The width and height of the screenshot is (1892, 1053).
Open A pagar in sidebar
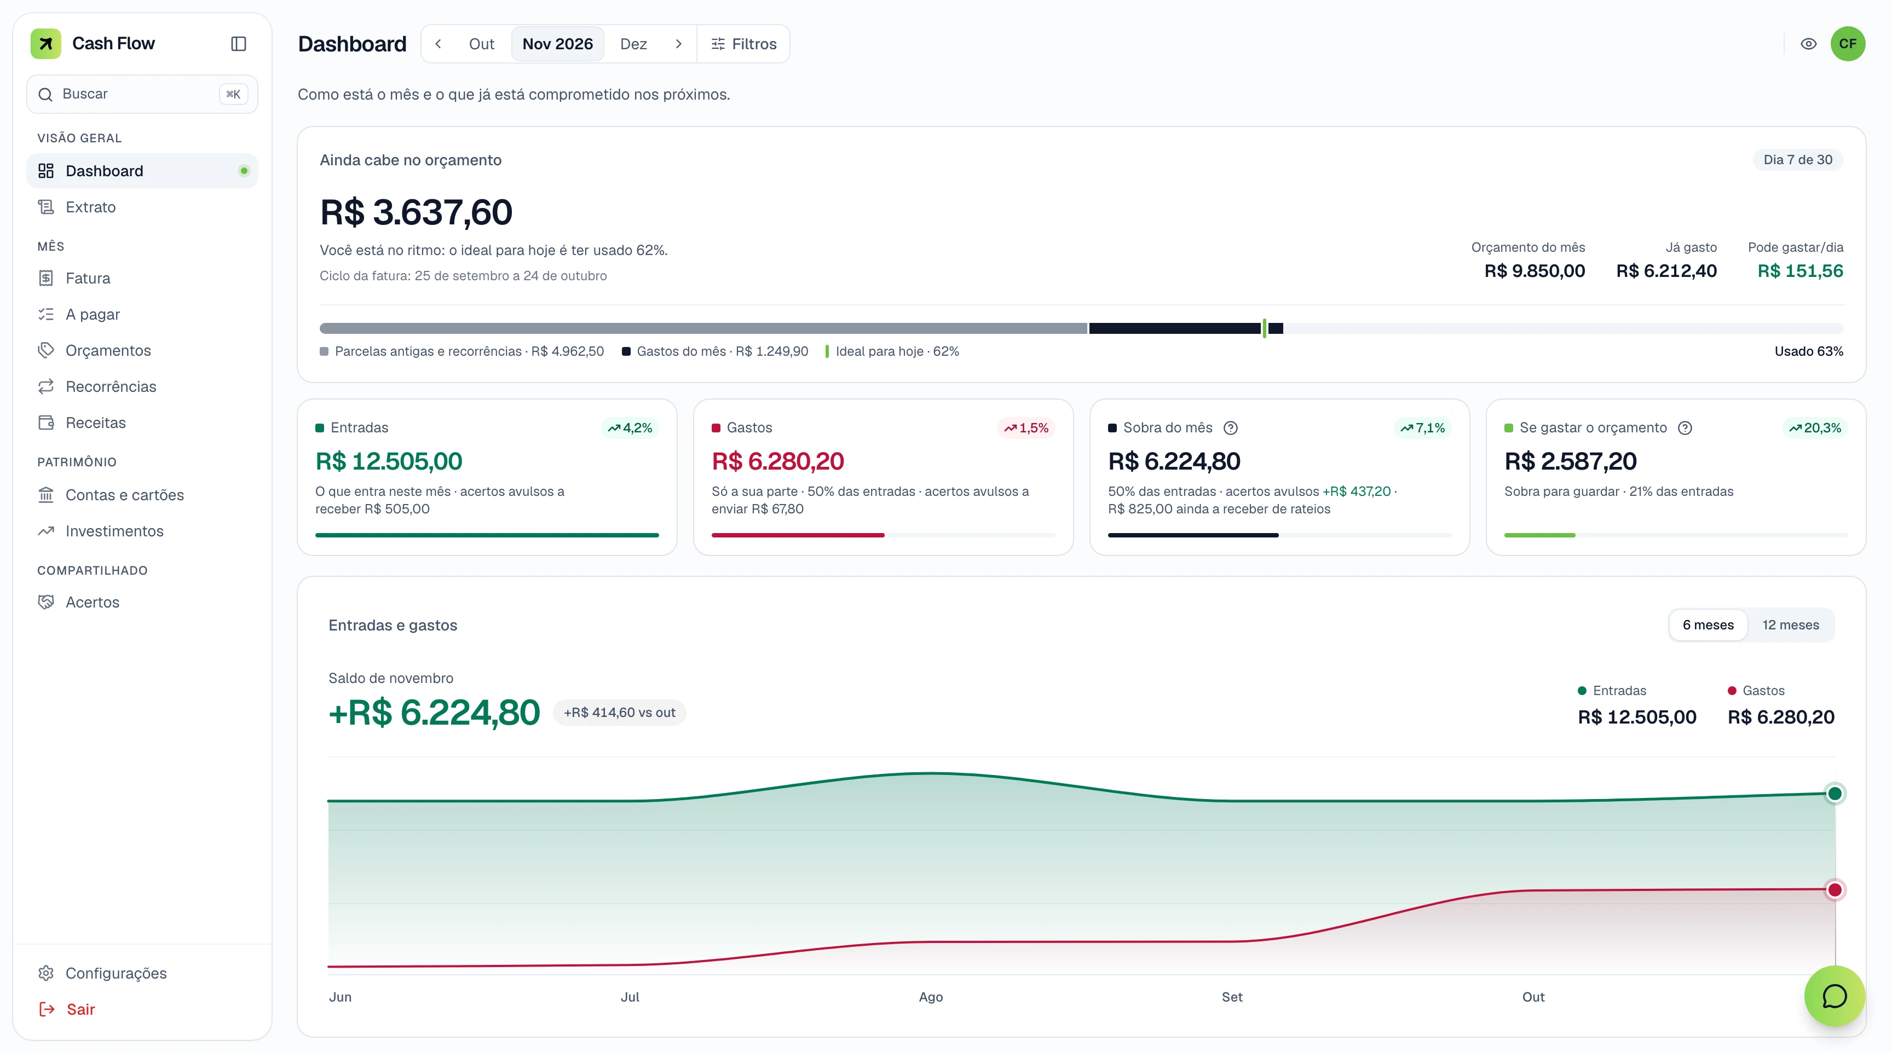pos(142,314)
